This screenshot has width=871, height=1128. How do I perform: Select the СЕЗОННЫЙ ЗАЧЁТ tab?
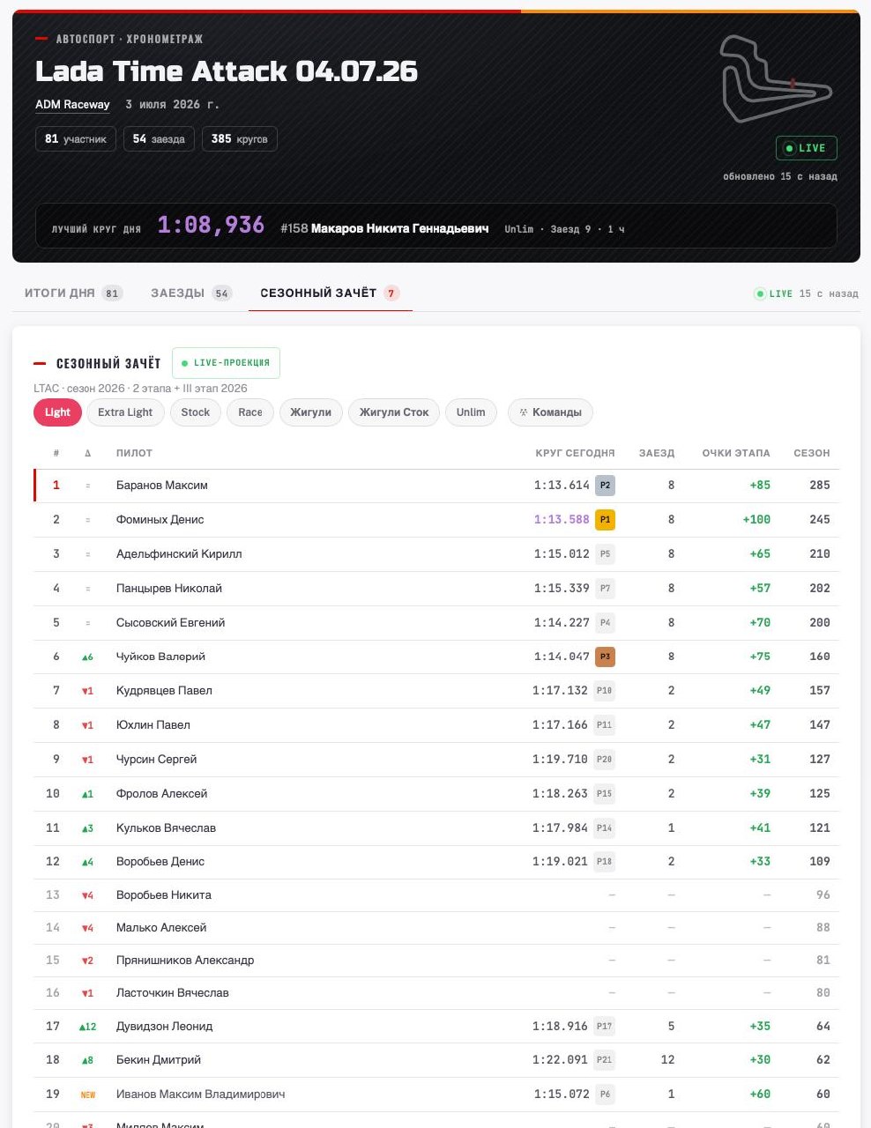click(x=330, y=293)
